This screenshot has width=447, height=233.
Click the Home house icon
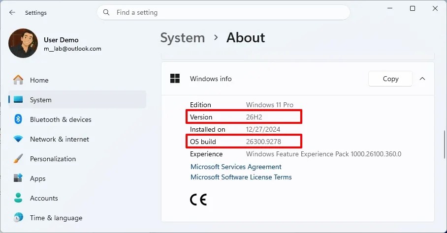18,80
